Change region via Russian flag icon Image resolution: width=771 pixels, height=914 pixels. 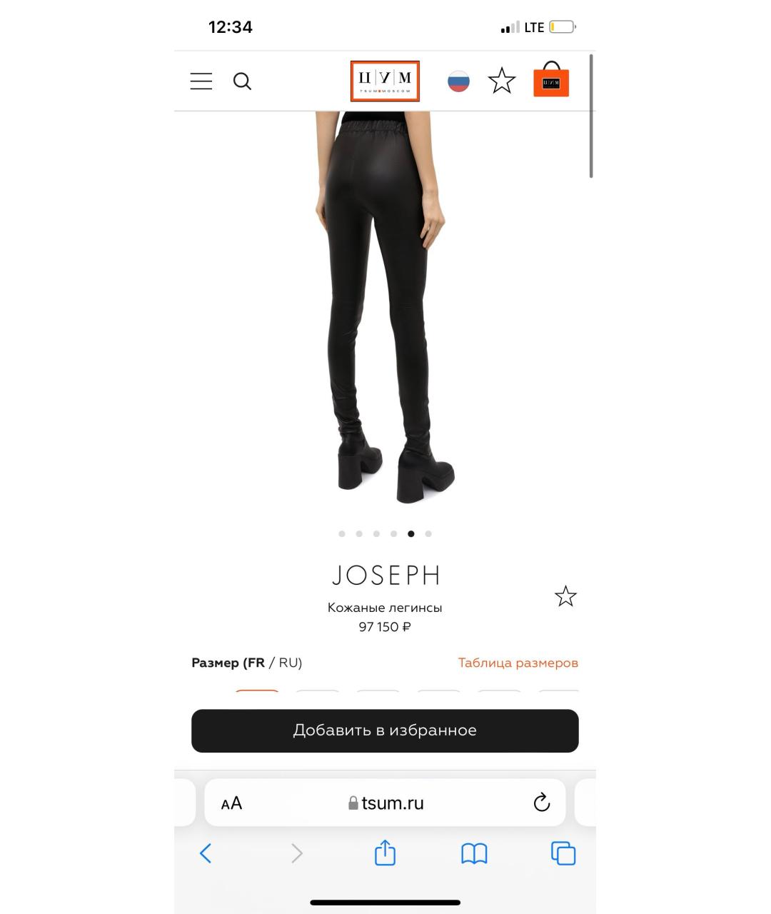click(x=458, y=81)
